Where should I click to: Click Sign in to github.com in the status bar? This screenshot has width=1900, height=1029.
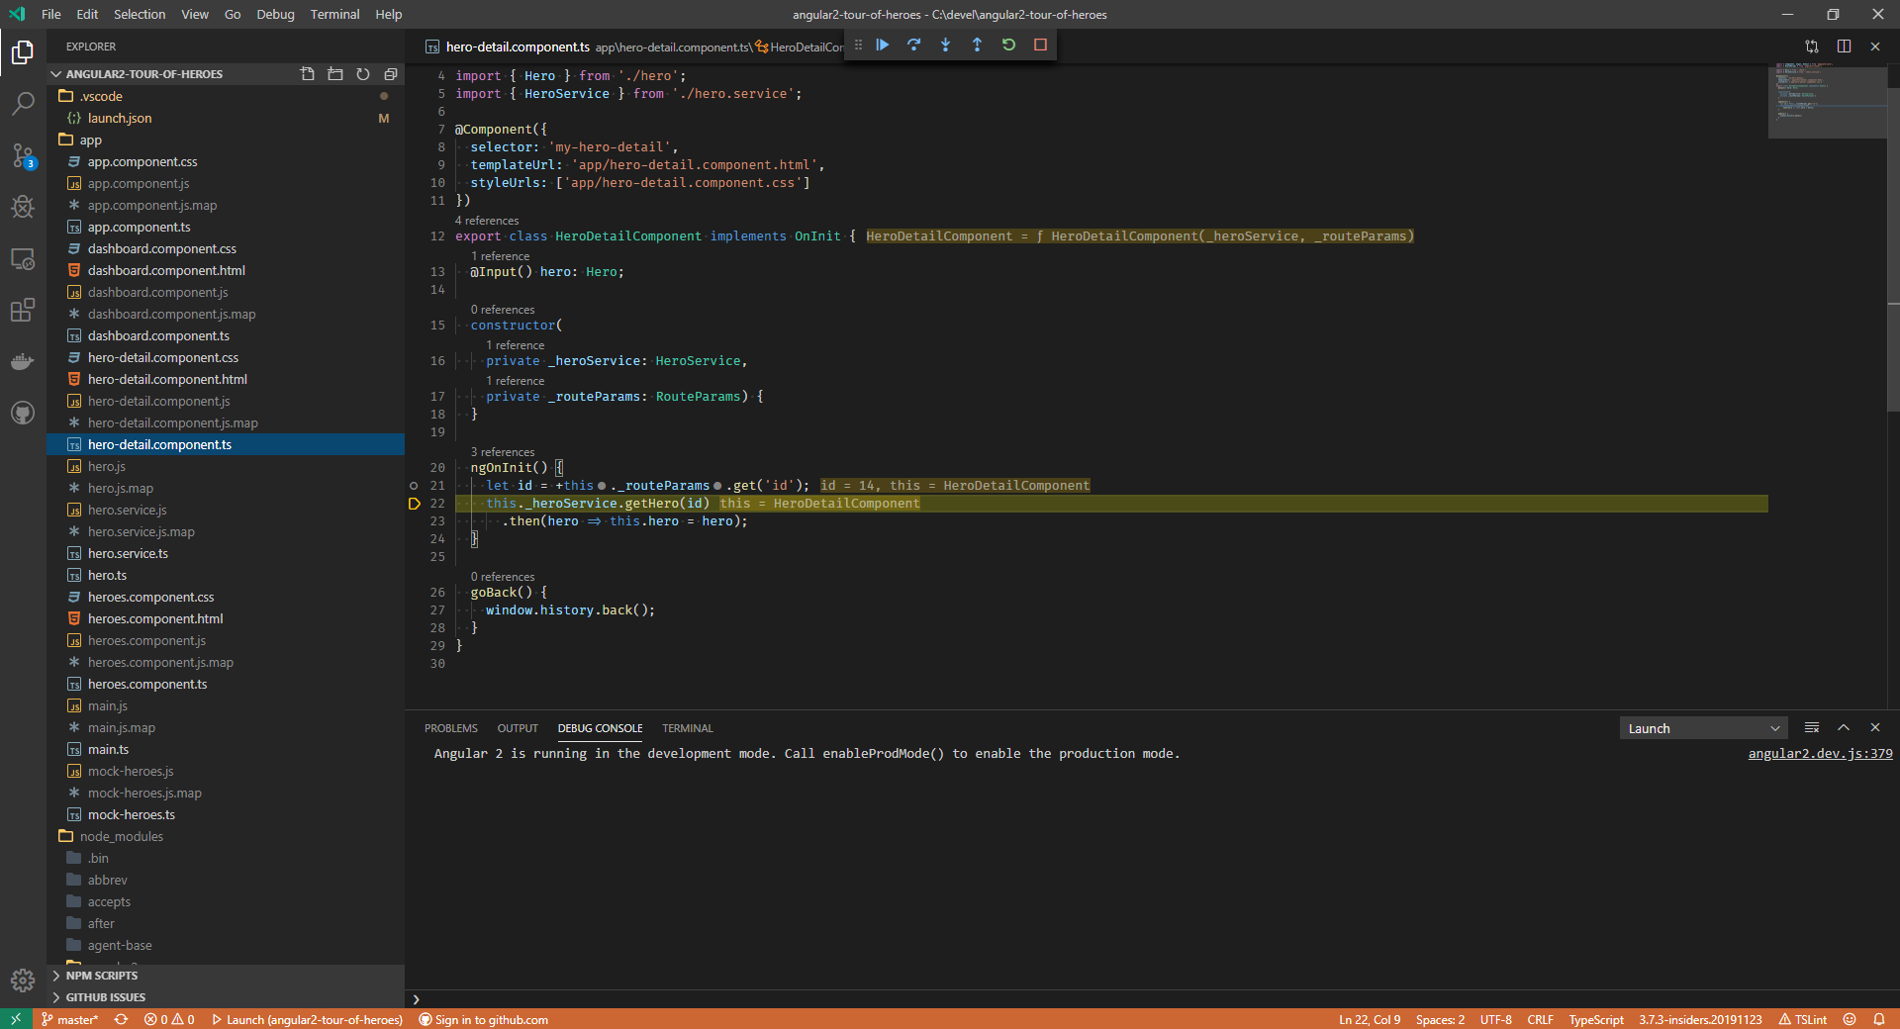click(484, 1019)
